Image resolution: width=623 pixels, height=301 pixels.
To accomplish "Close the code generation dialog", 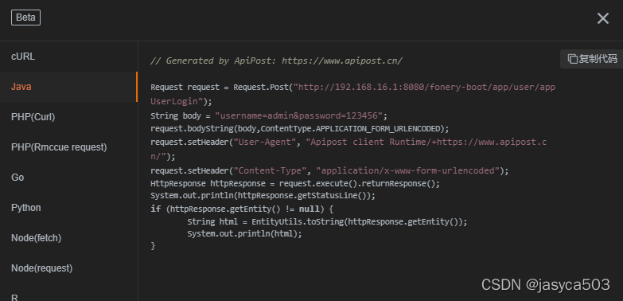I will (603, 18).
